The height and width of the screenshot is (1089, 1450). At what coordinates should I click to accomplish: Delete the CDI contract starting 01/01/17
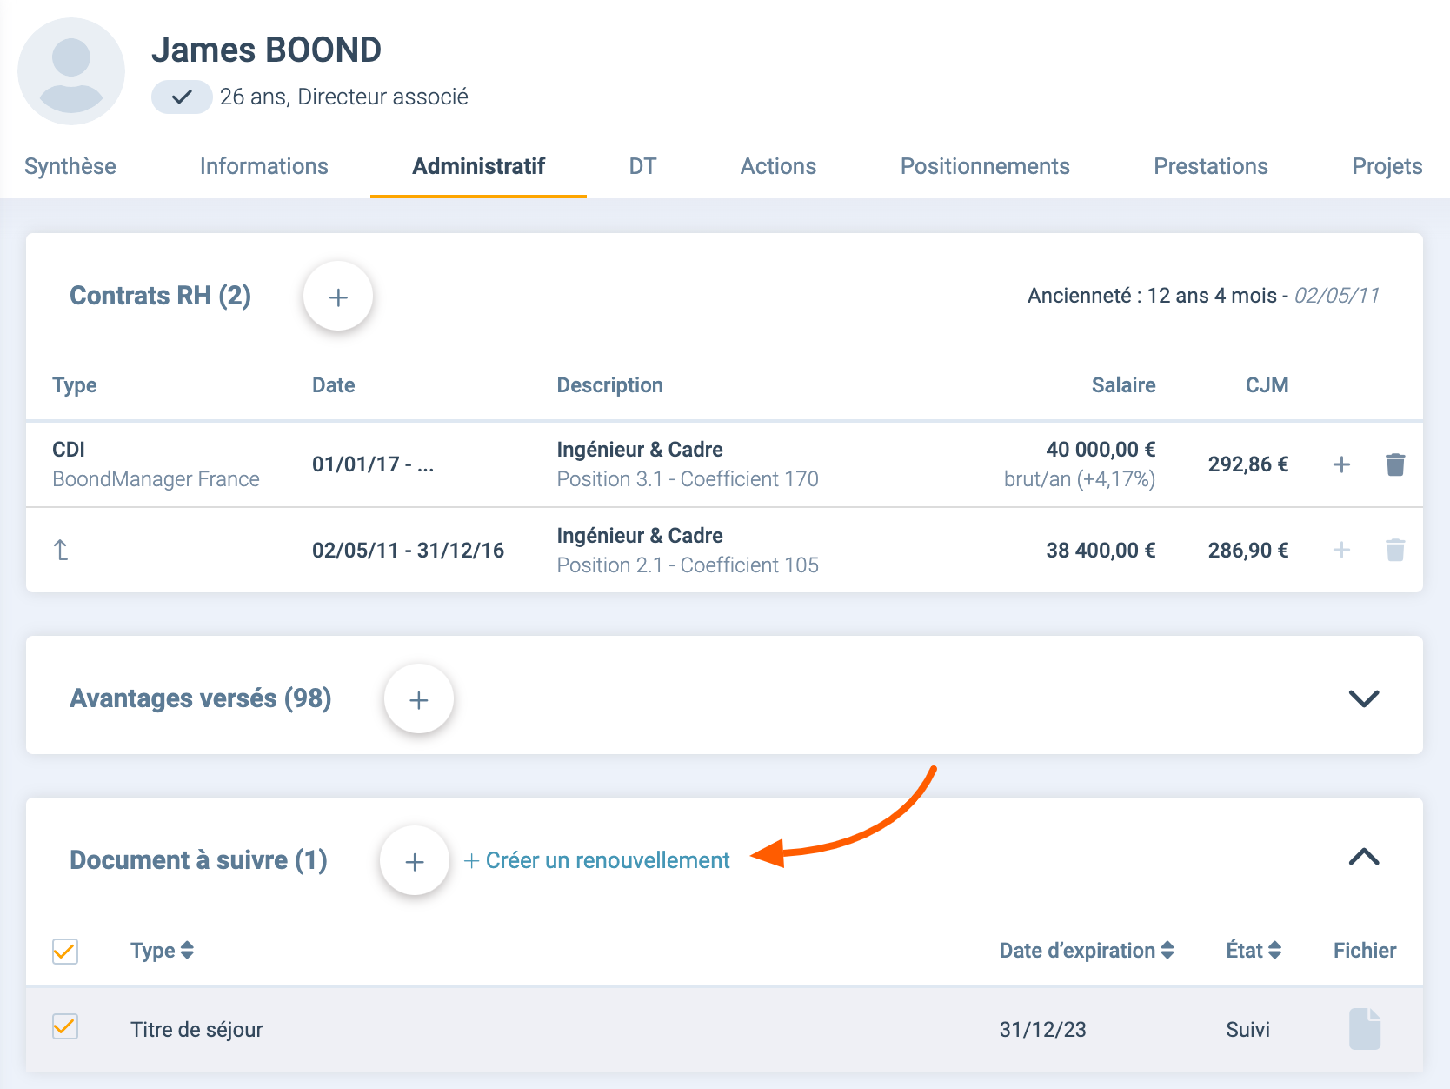click(x=1395, y=464)
